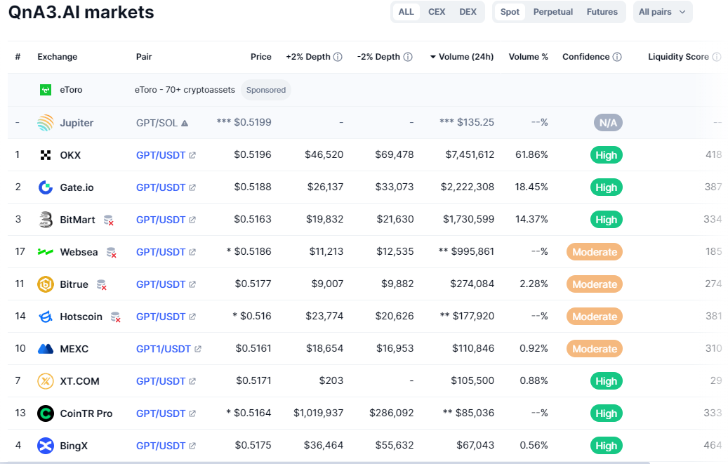Open the All pairs dropdown
Viewport: 728px width, 464px height.
point(663,12)
